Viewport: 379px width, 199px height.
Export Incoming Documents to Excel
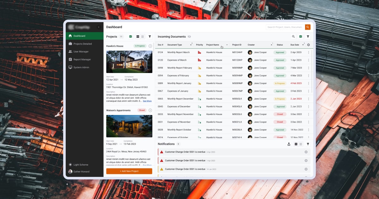point(301,36)
